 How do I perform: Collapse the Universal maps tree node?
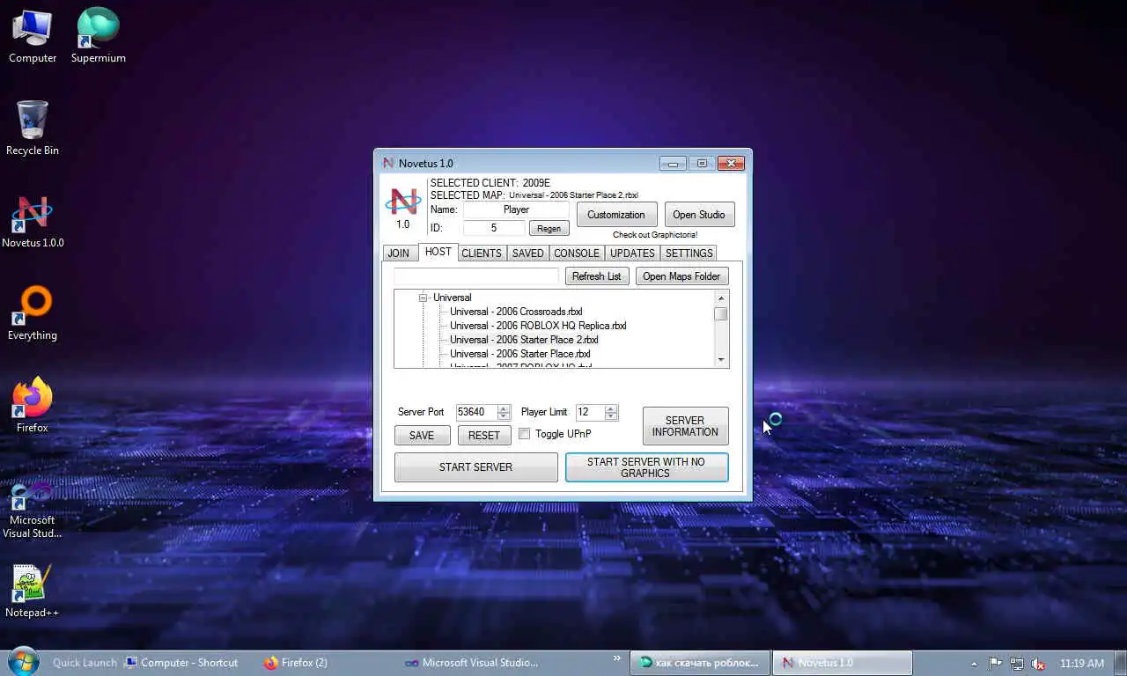(x=423, y=298)
